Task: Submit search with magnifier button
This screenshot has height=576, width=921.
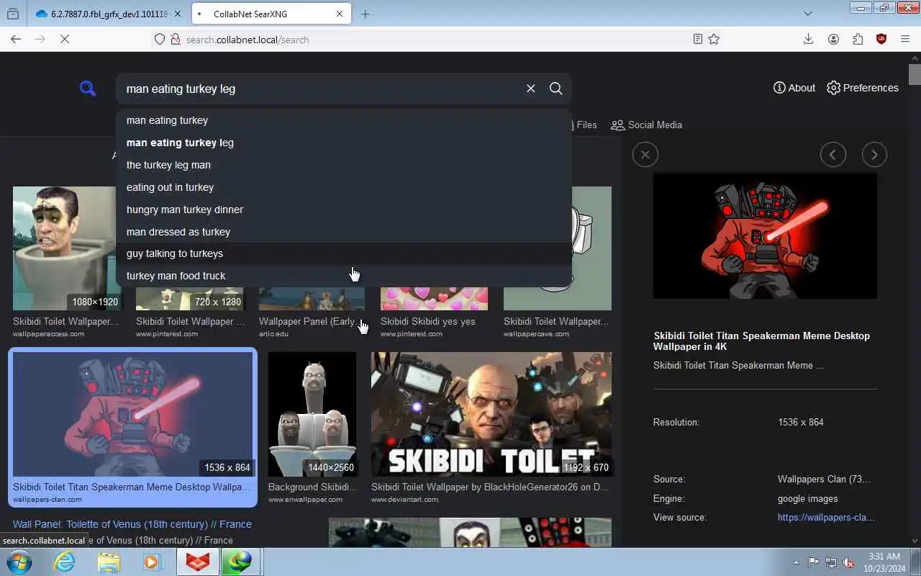Action: tap(555, 89)
